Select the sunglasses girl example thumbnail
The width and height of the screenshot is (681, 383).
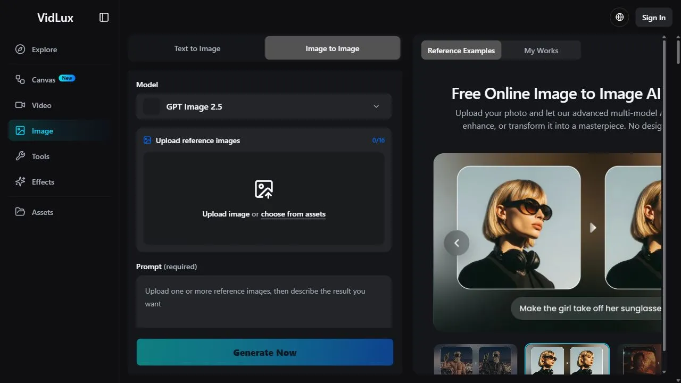(567, 360)
